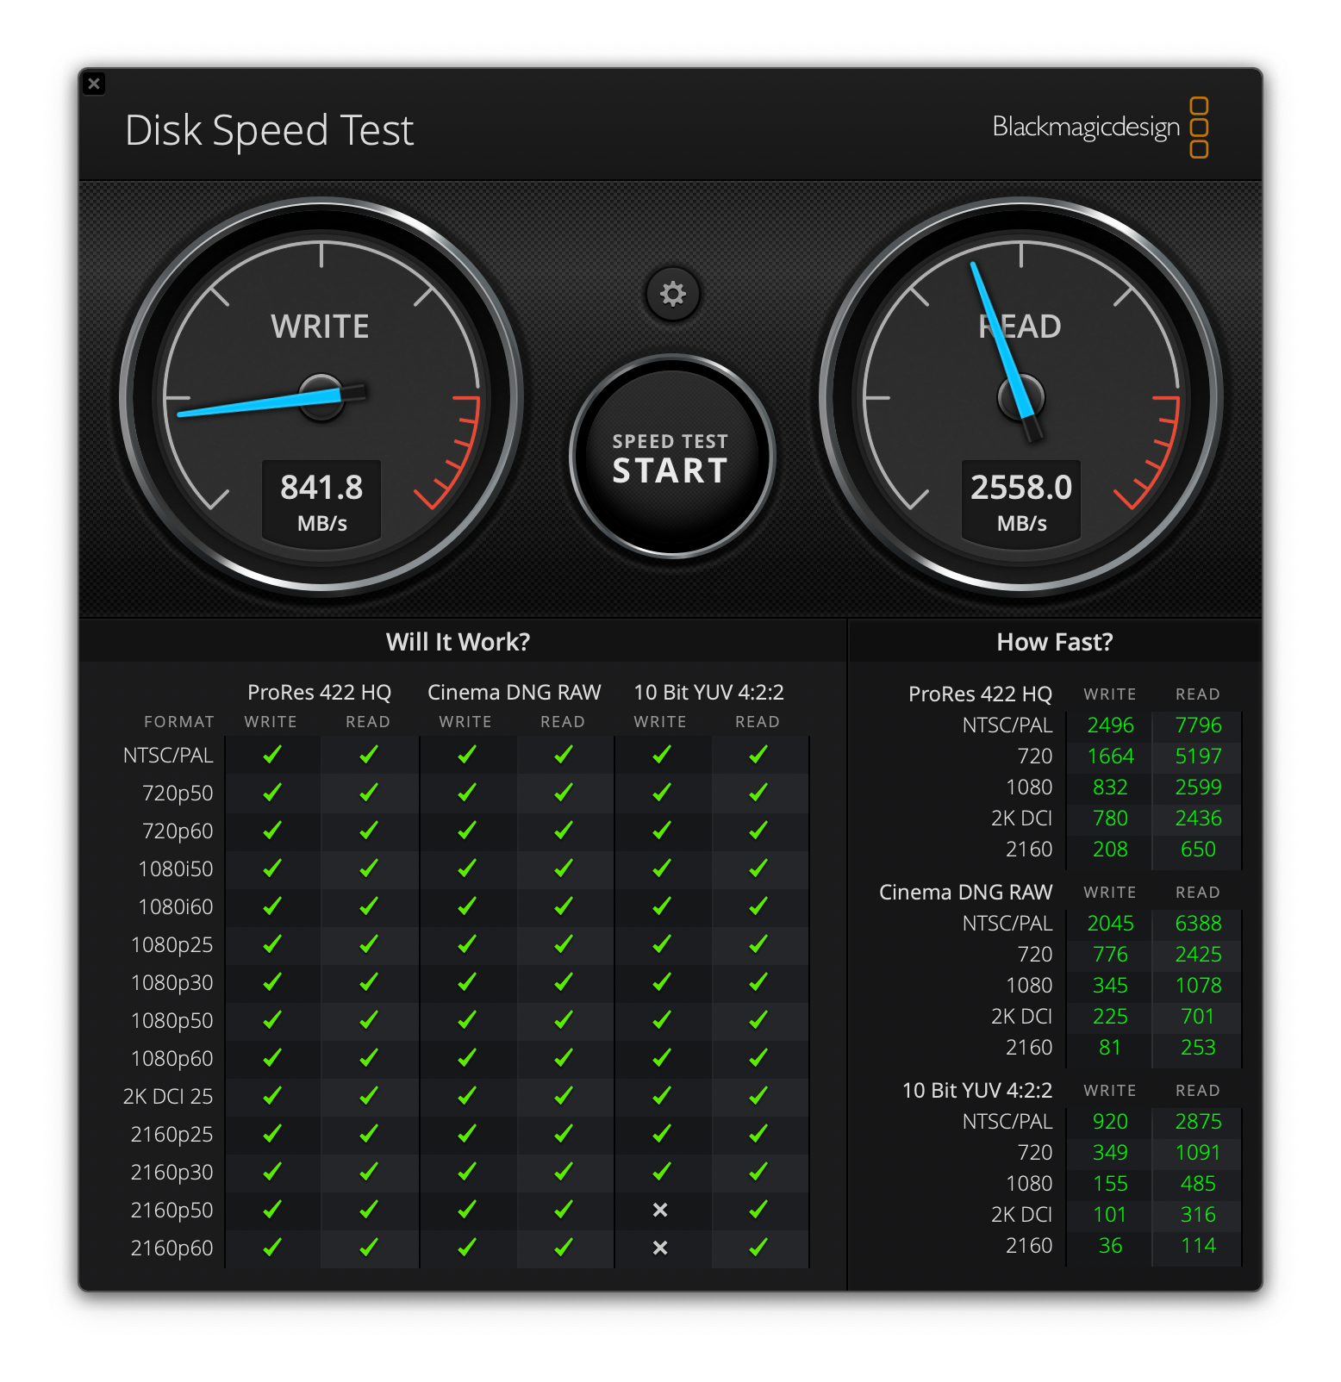Viewport: 1341px width, 1382px height.
Task: Click the NTSC/PAL ProRes 422 HQ write checkmark
Action: 272,755
